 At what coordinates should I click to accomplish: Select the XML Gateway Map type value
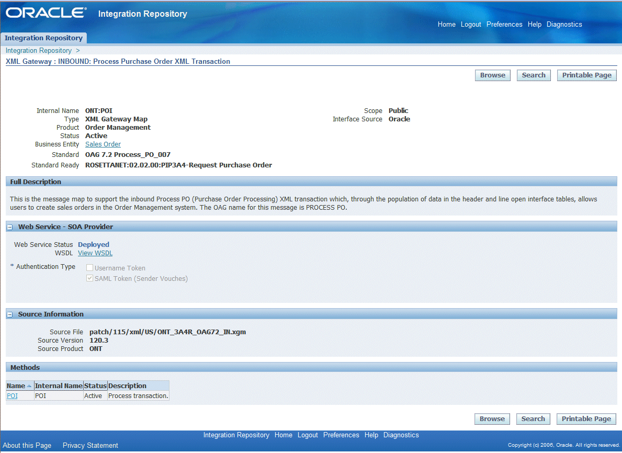pos(116,119)
